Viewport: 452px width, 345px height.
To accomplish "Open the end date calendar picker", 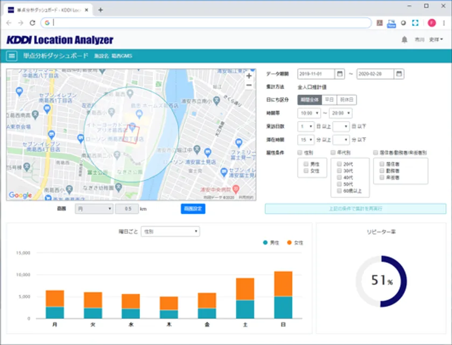I will pyautogui.click(x=399, y=74).
